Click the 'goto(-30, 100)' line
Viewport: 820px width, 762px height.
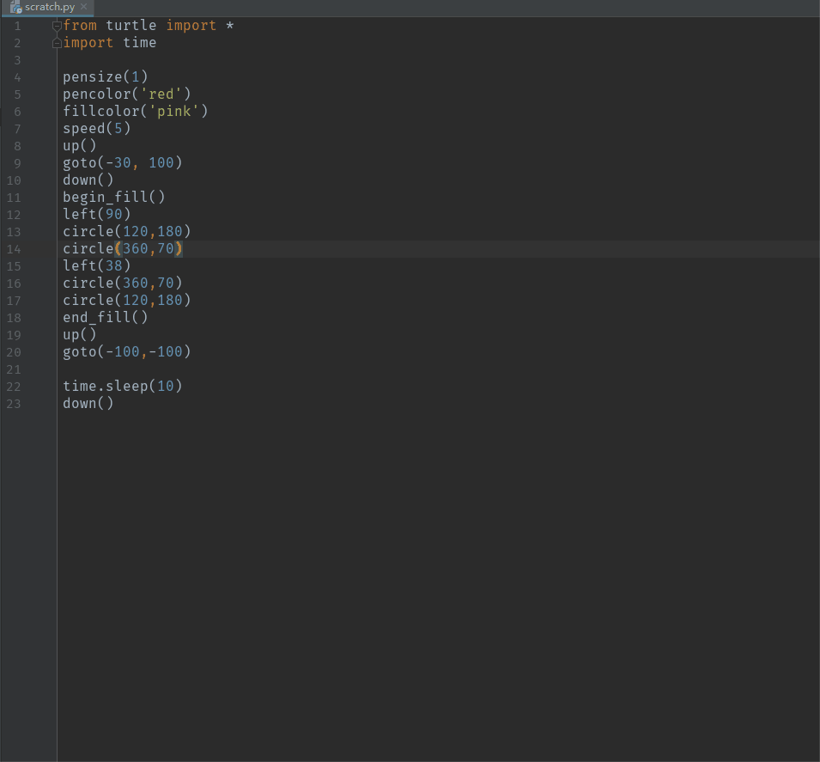pyautogui.click(x=123, y=162)
